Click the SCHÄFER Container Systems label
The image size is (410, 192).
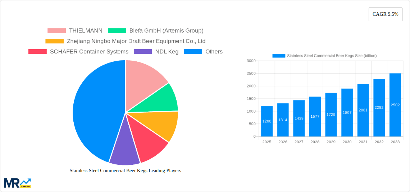89,52
